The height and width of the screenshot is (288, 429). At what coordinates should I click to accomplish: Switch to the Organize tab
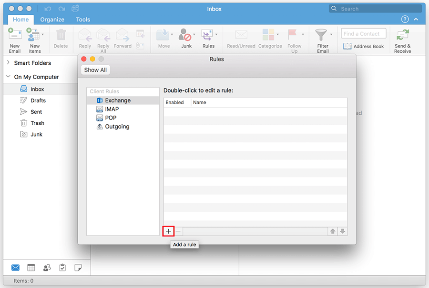click(52, 20)
